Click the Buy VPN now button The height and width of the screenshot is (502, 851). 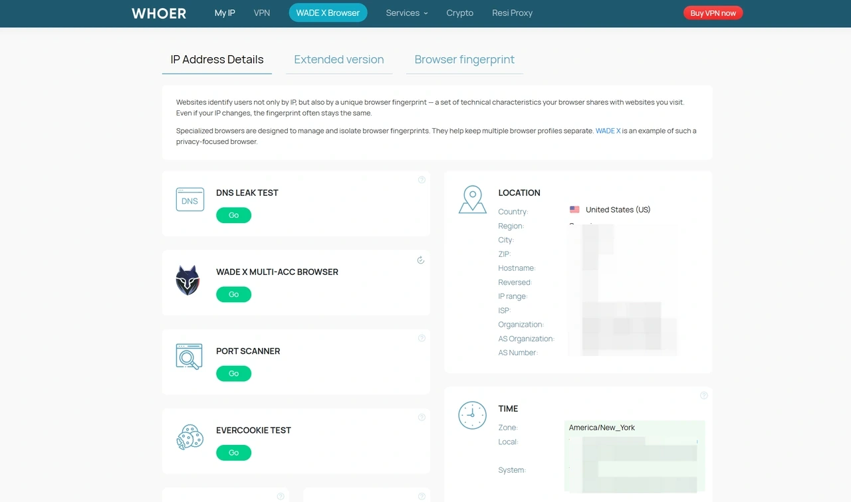[713, 13]
